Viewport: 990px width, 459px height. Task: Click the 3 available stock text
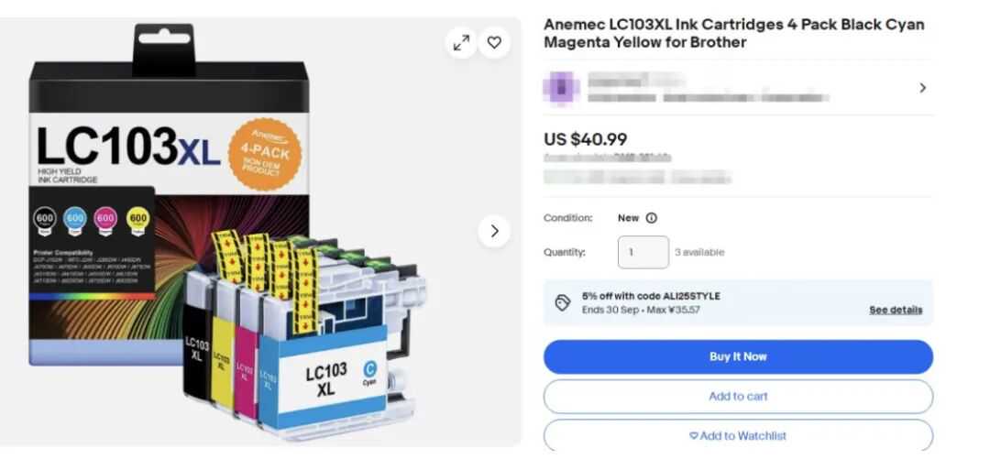click(699, 252)
